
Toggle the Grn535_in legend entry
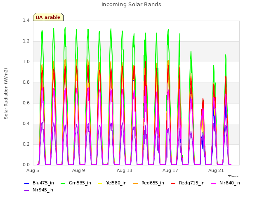[x=76, y=183]
